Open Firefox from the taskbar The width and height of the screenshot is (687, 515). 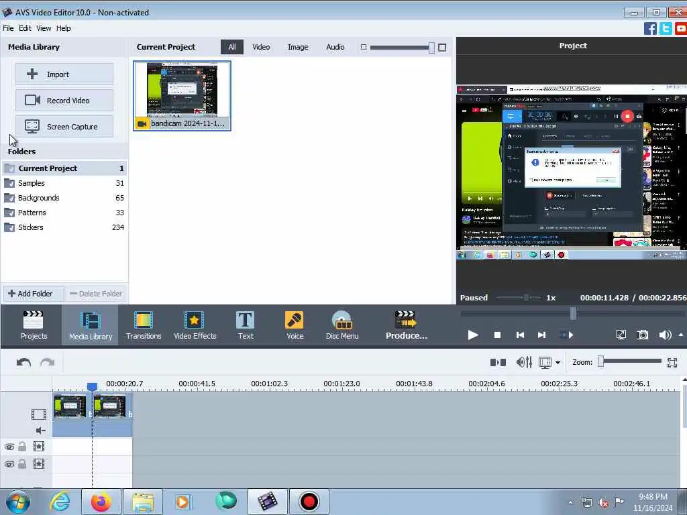coord(101,502)
